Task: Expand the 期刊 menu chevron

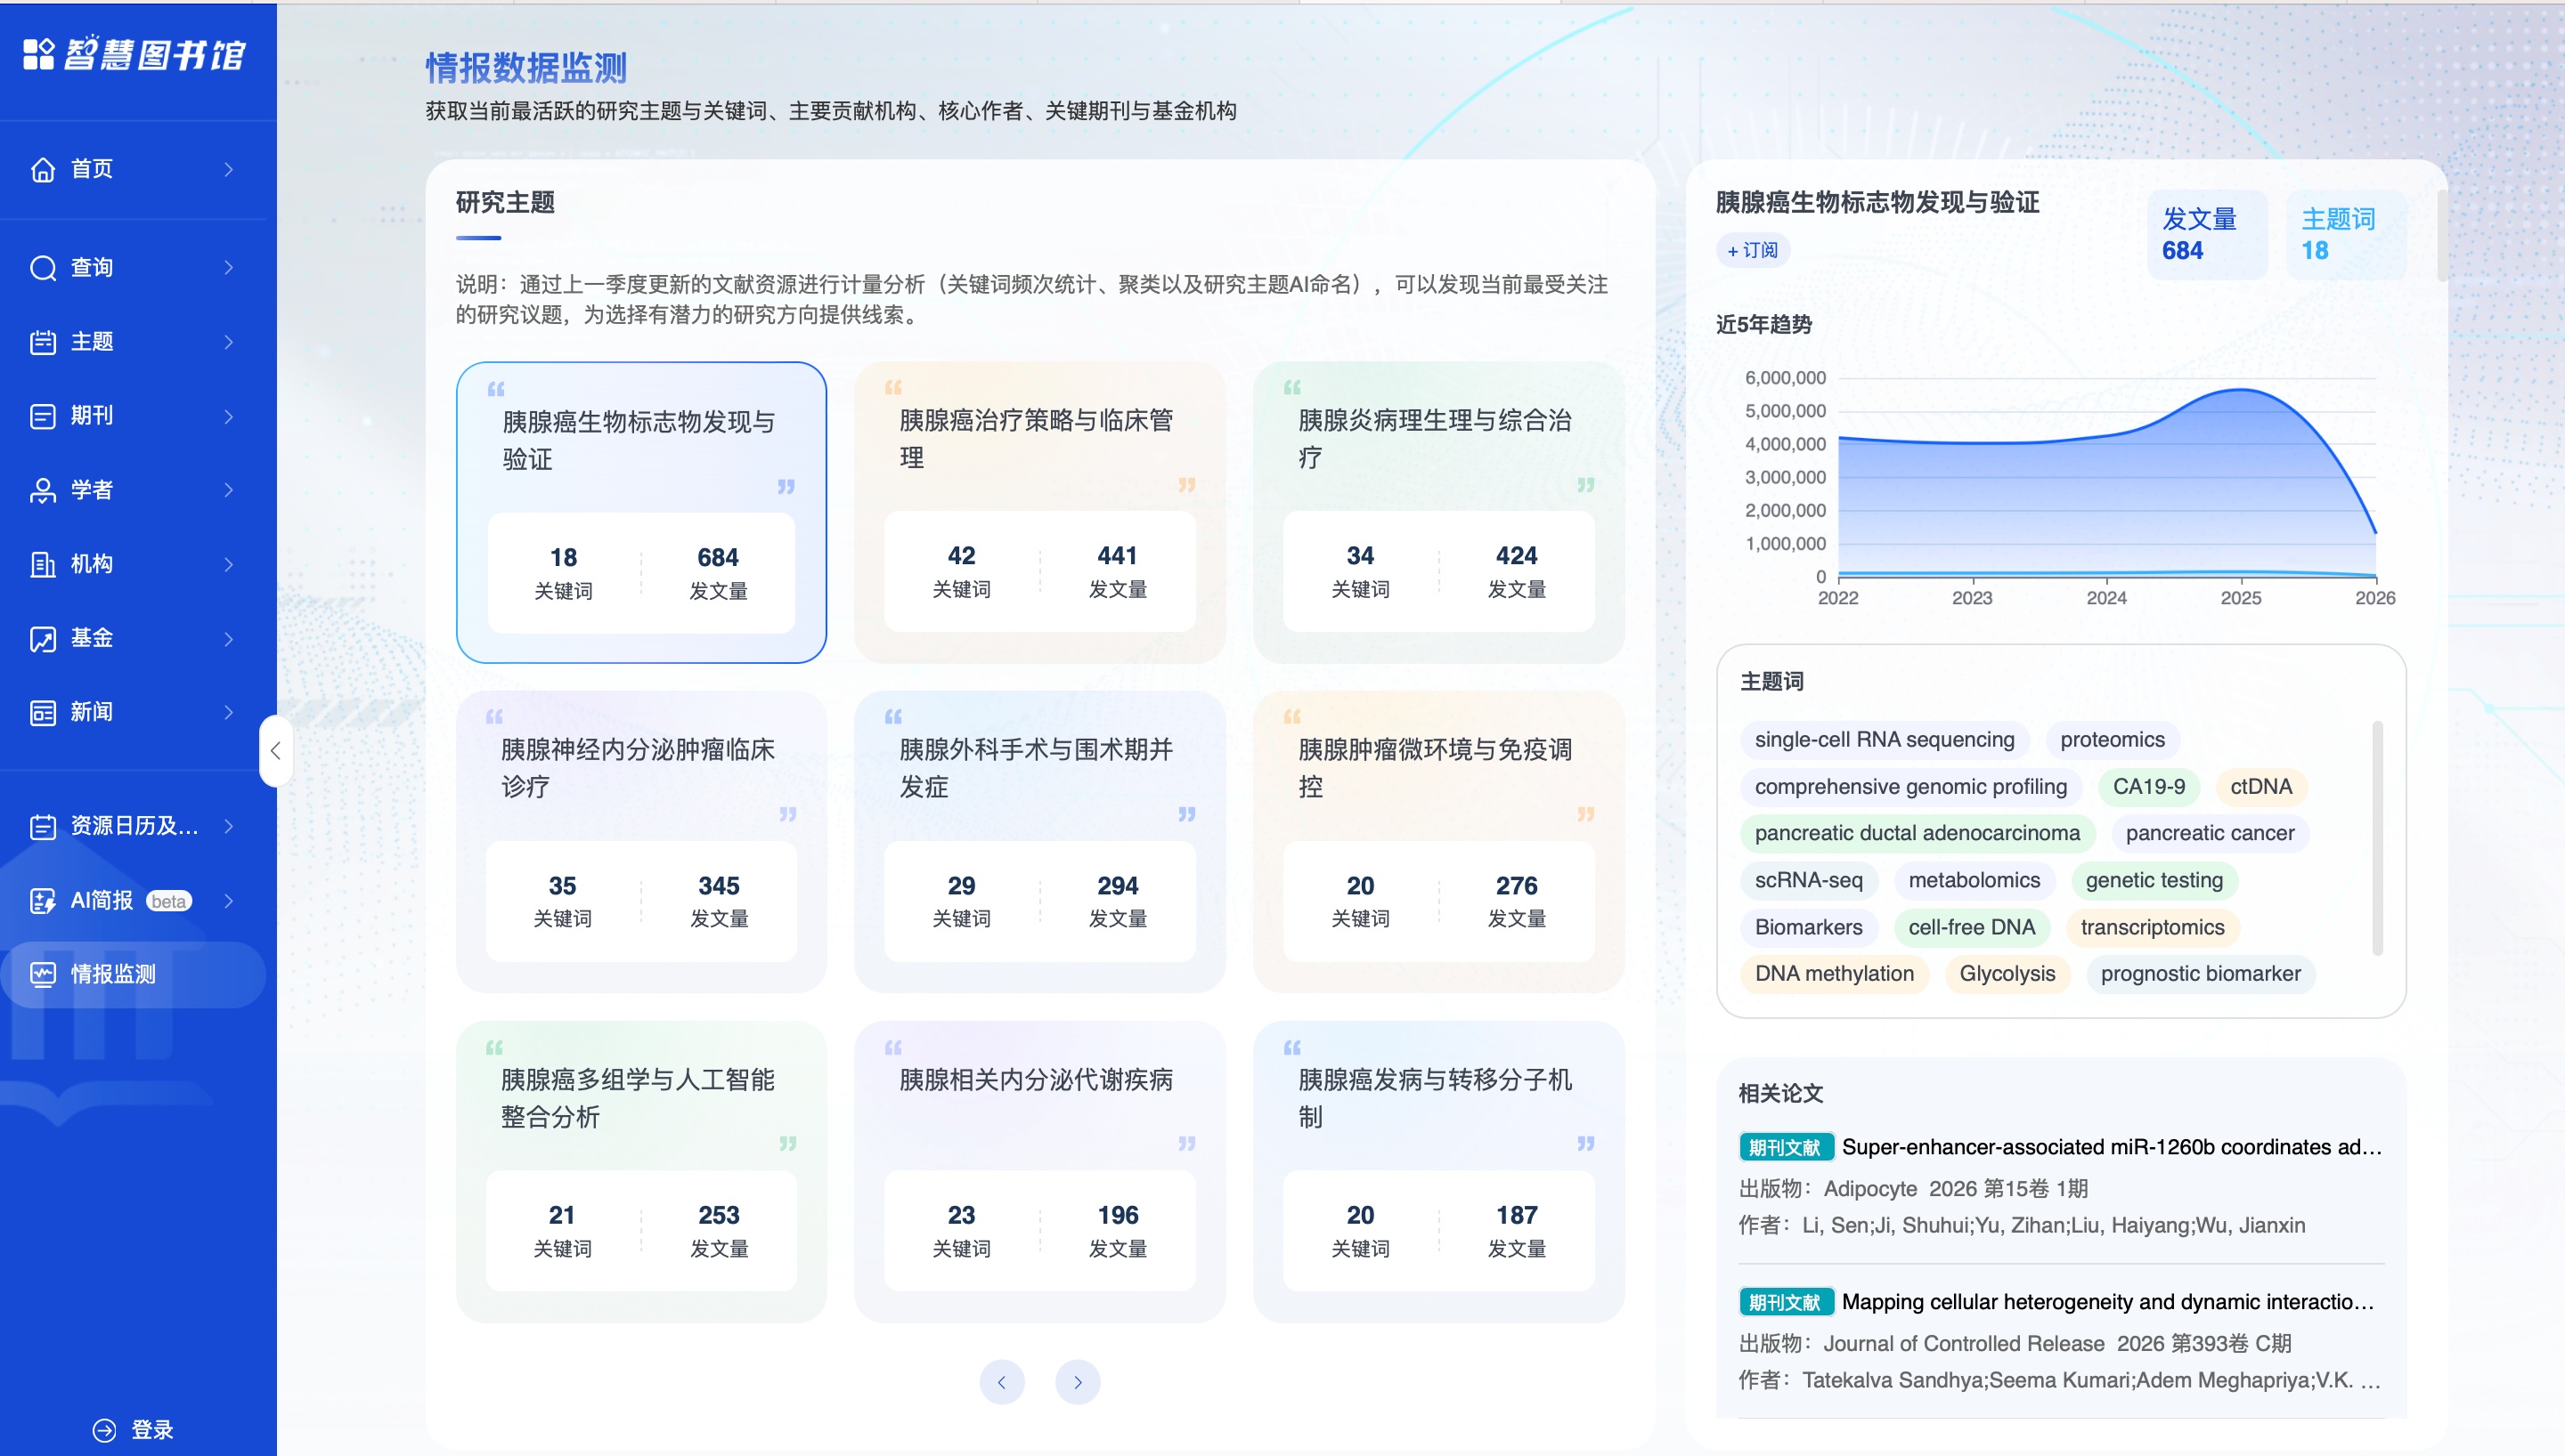Action: click(x=229, y=416)
